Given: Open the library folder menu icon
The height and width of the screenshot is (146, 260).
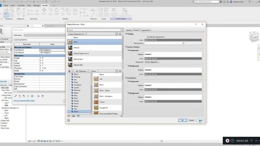Looking at the screenshot, I should 69,116.
